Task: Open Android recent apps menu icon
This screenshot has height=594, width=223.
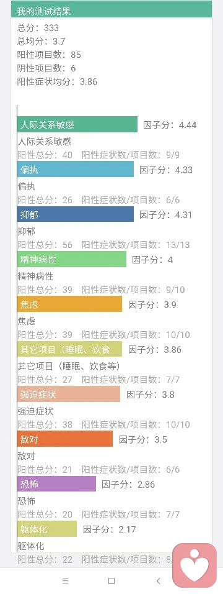Action: [66, 581]
